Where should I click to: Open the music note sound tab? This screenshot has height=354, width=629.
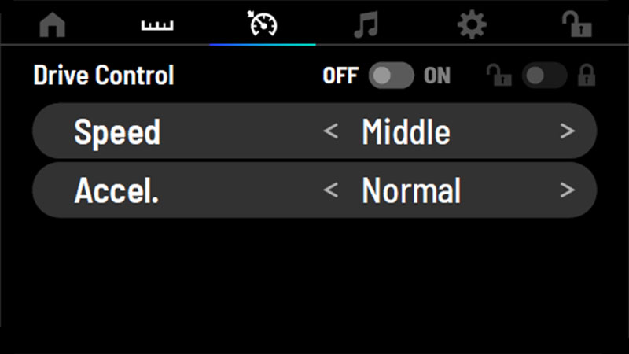[x=366, y=25]
